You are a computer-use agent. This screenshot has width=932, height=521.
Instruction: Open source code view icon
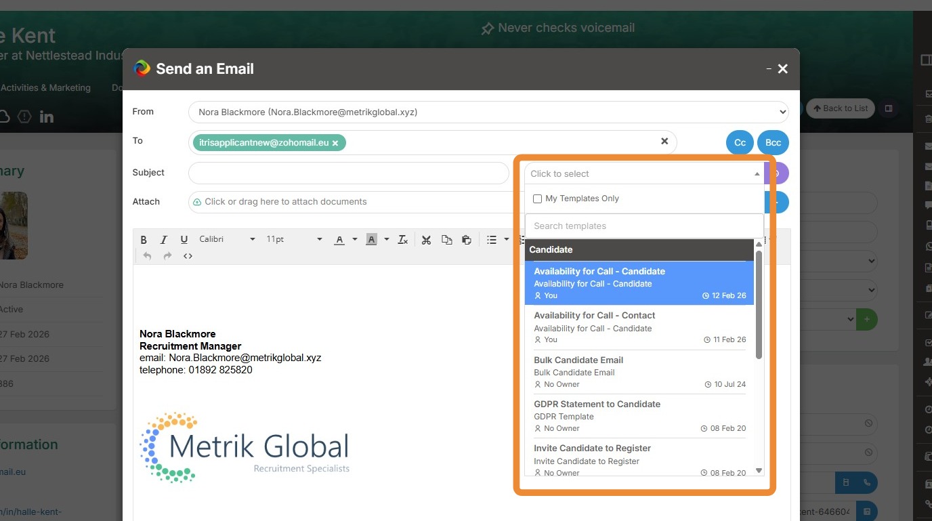point(188,256)
